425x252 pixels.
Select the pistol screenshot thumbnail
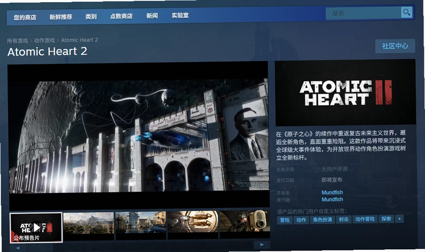tap(245, 224)
